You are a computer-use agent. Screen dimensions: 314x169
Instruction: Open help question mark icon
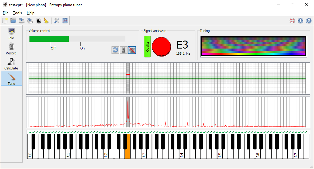pyautogui.click(x=308, y=21)
